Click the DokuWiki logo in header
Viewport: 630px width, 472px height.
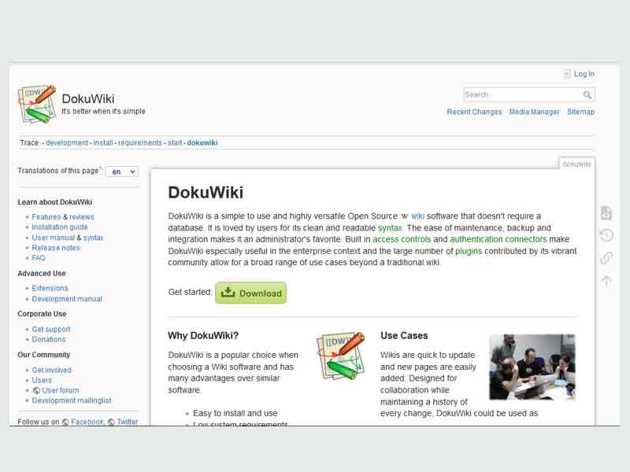tap(37, 104)
